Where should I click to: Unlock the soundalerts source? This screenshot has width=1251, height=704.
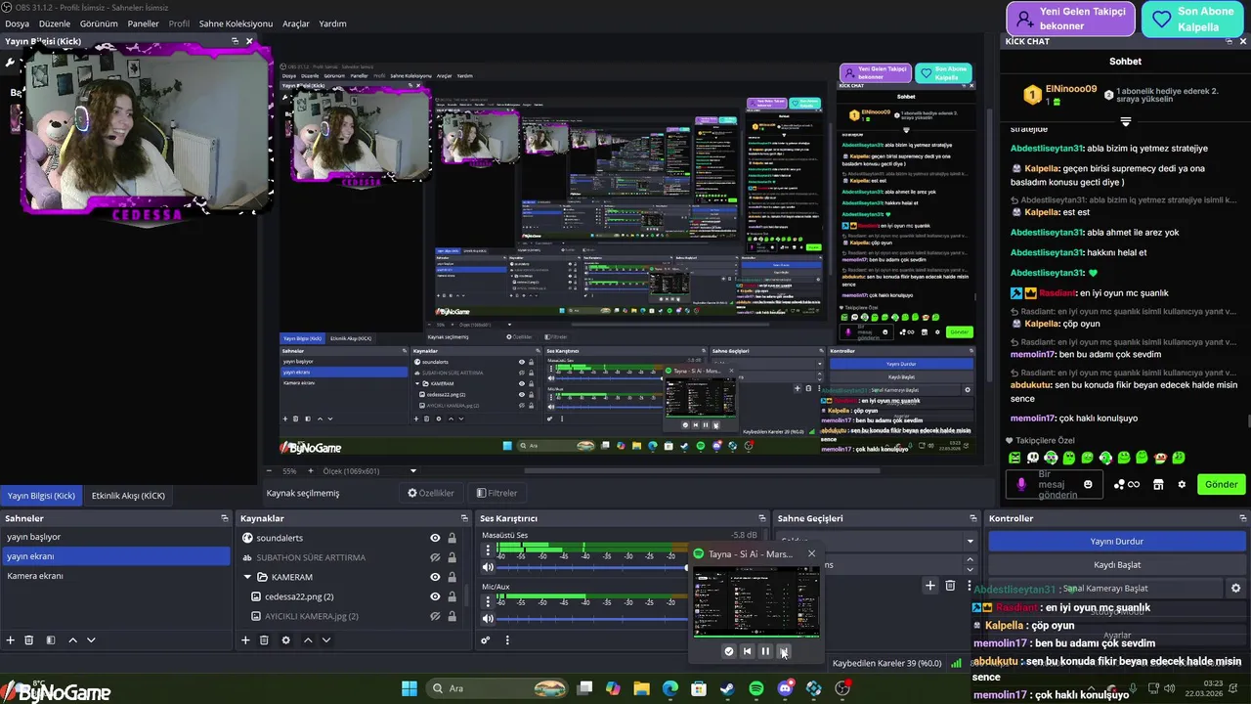[x=452, y=538]
